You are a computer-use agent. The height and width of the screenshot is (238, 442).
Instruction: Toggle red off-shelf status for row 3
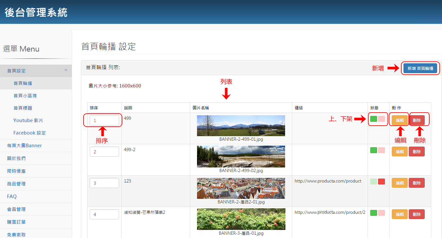tap(381, 182)
